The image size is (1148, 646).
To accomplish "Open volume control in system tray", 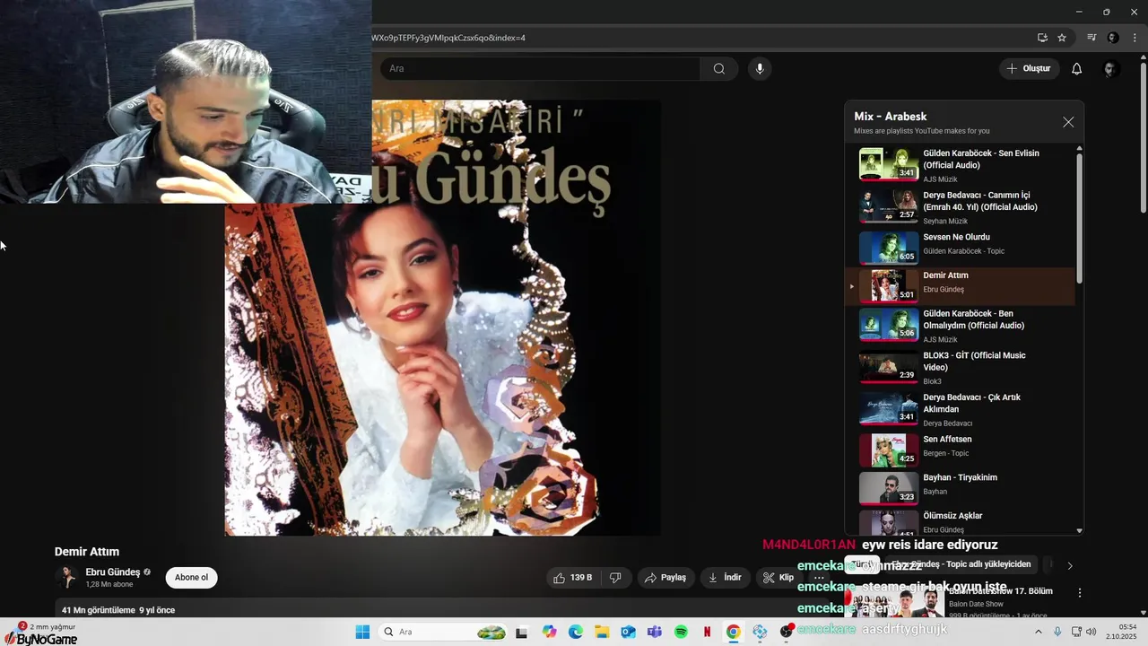I will tap(1091, 632).
